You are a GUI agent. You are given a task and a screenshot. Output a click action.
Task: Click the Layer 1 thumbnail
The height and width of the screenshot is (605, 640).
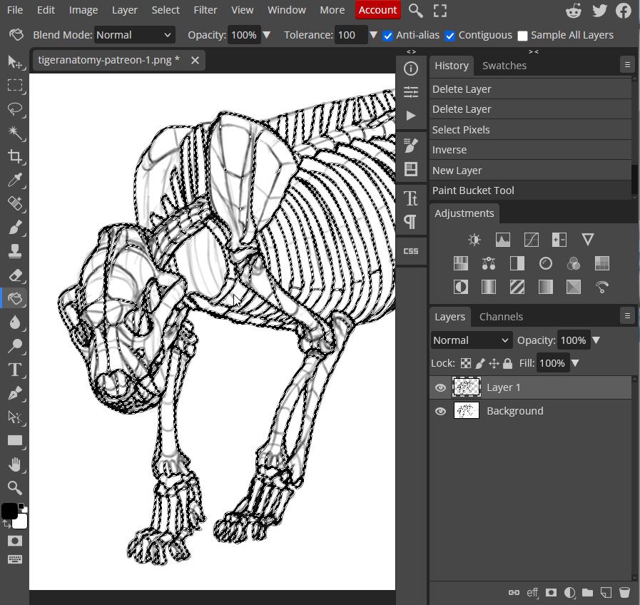(x=467, y=387)
